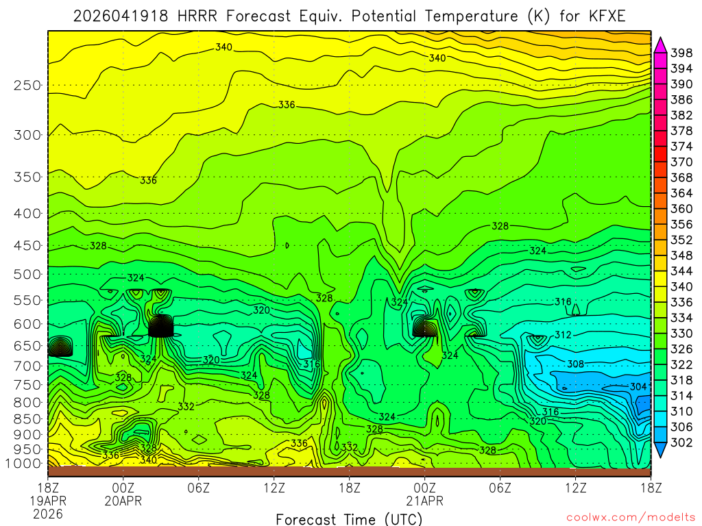Click the Forecast Time (UTC) axis label

click(x=349, y=519)
